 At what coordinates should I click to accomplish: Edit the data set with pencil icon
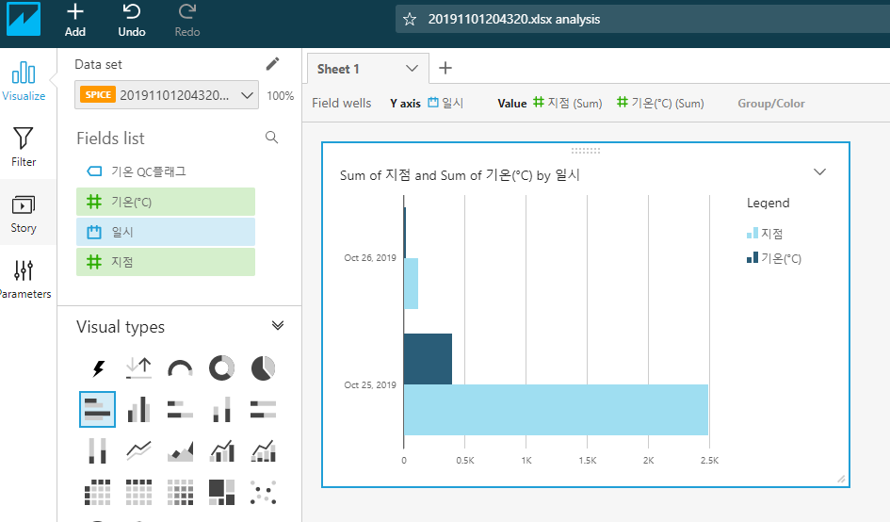(x=272, y=64)
